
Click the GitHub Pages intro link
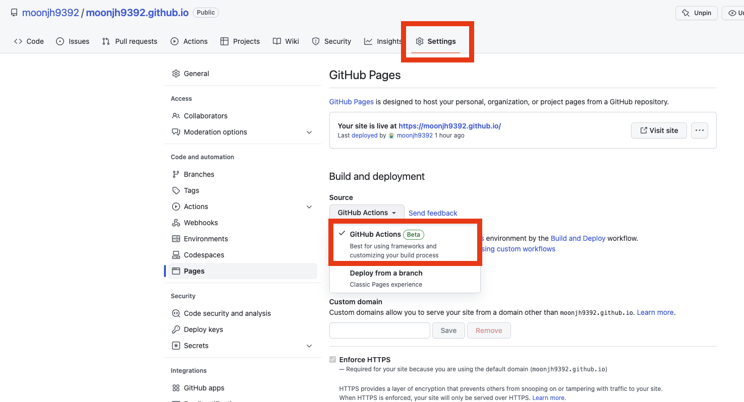352,102
